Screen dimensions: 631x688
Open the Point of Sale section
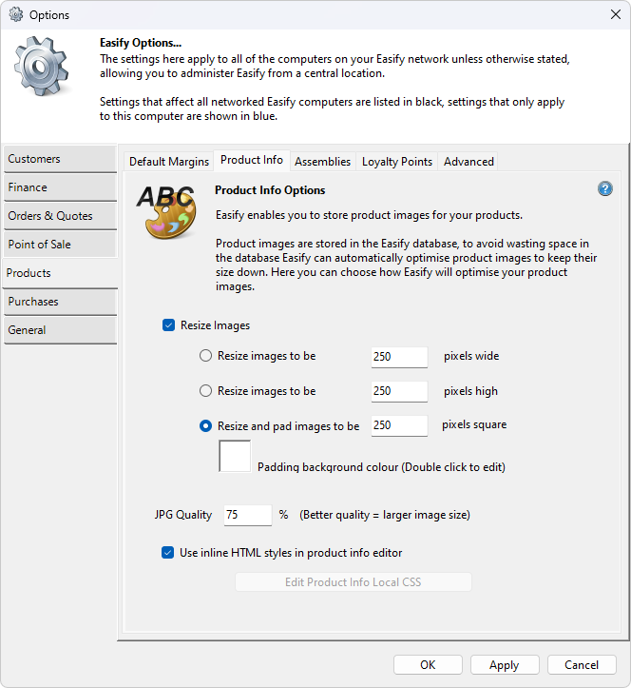coord(60,245)
